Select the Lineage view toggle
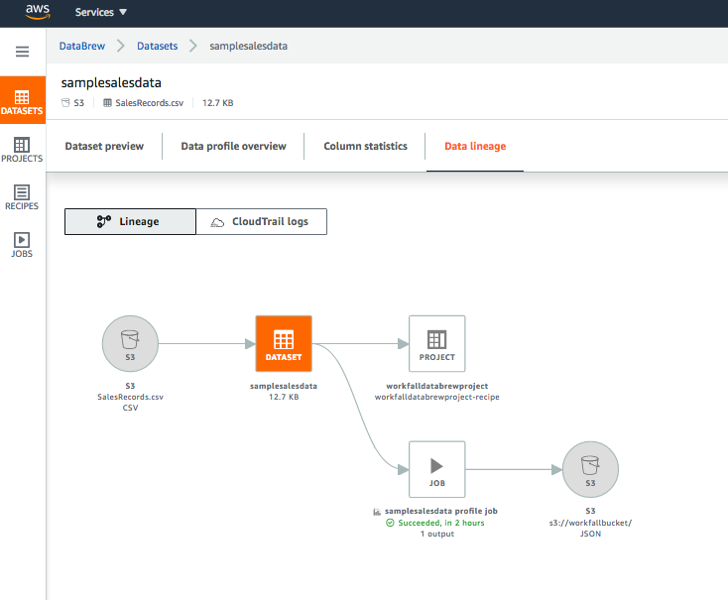 tap(130, 221)
